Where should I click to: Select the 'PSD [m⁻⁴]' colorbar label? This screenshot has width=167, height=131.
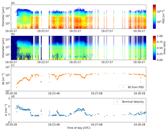click(163, 17)
